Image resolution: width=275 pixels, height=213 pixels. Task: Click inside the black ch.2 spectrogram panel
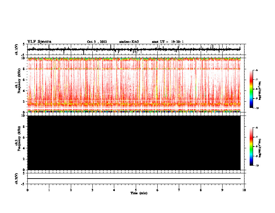tap(134, 143)
